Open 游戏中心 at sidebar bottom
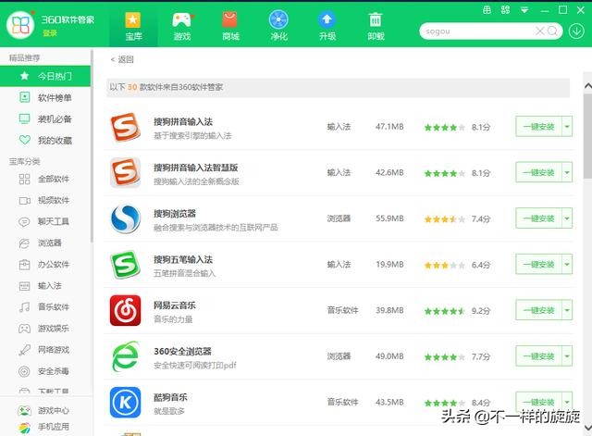The height and width of the screenshot is (436, 592). (45, 410)
